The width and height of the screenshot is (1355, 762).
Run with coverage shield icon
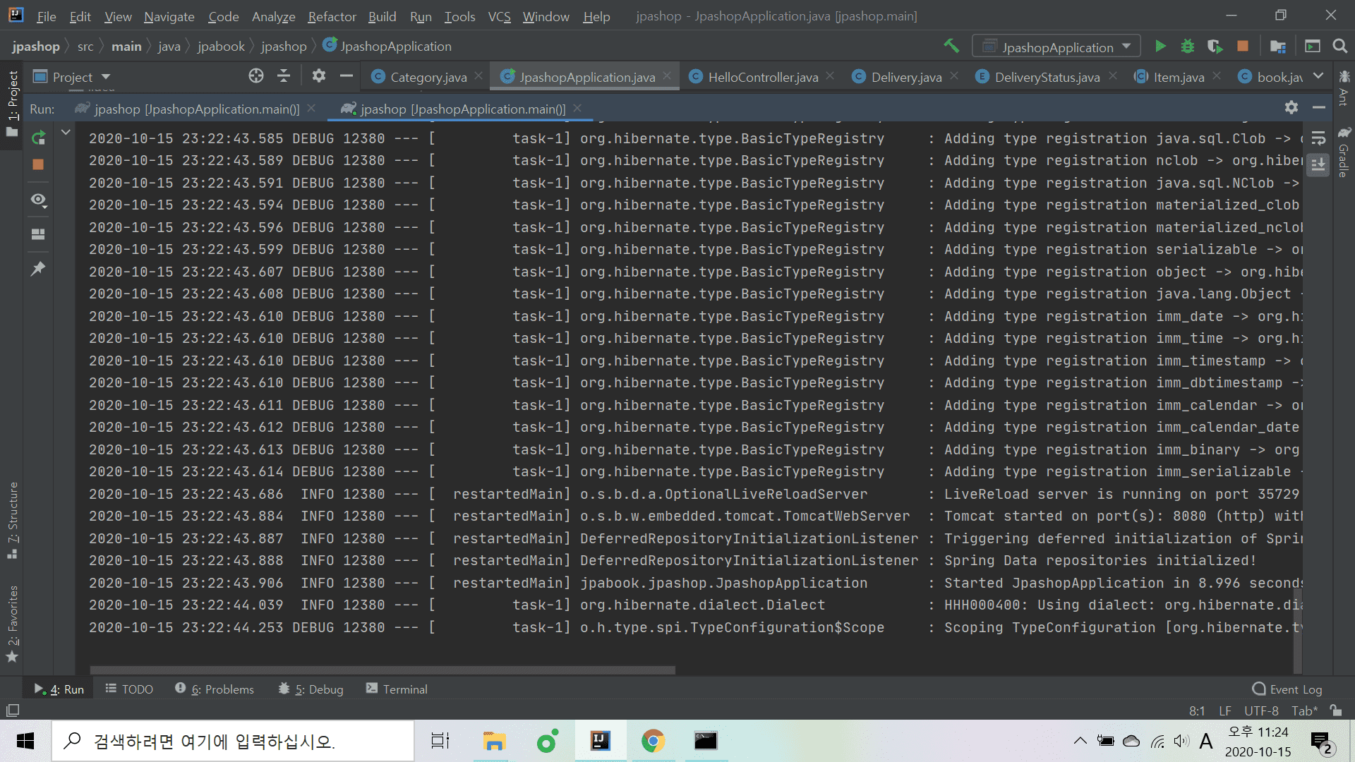[1215, 47]
